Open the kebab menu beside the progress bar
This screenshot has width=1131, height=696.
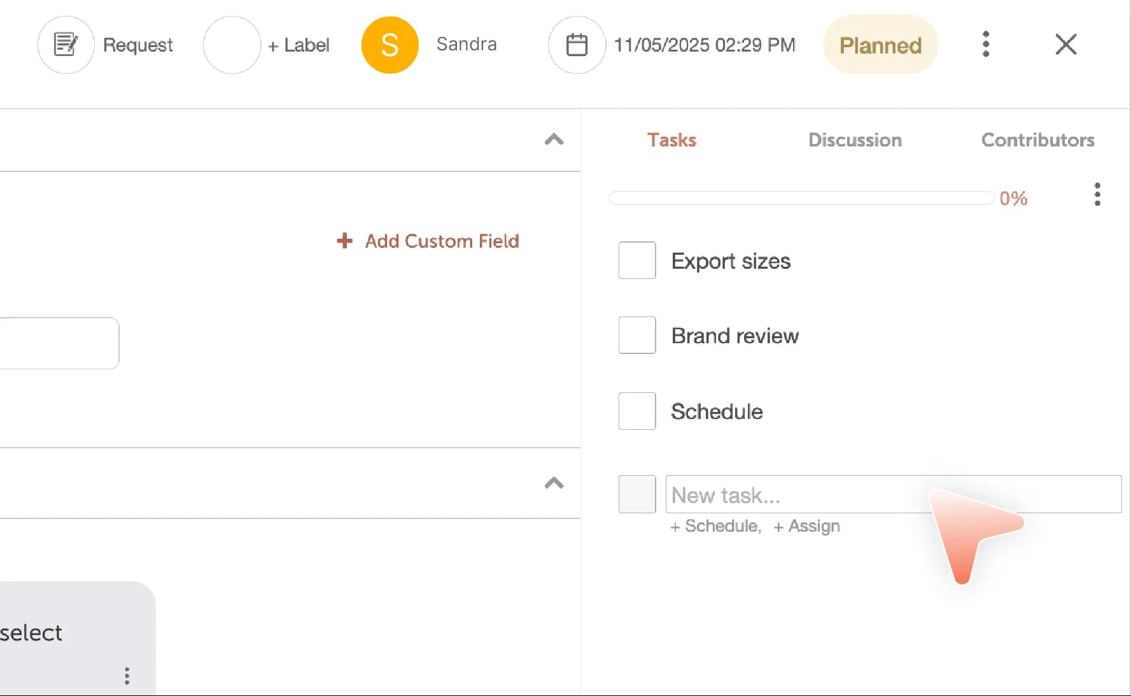[x=1097, y=195]
